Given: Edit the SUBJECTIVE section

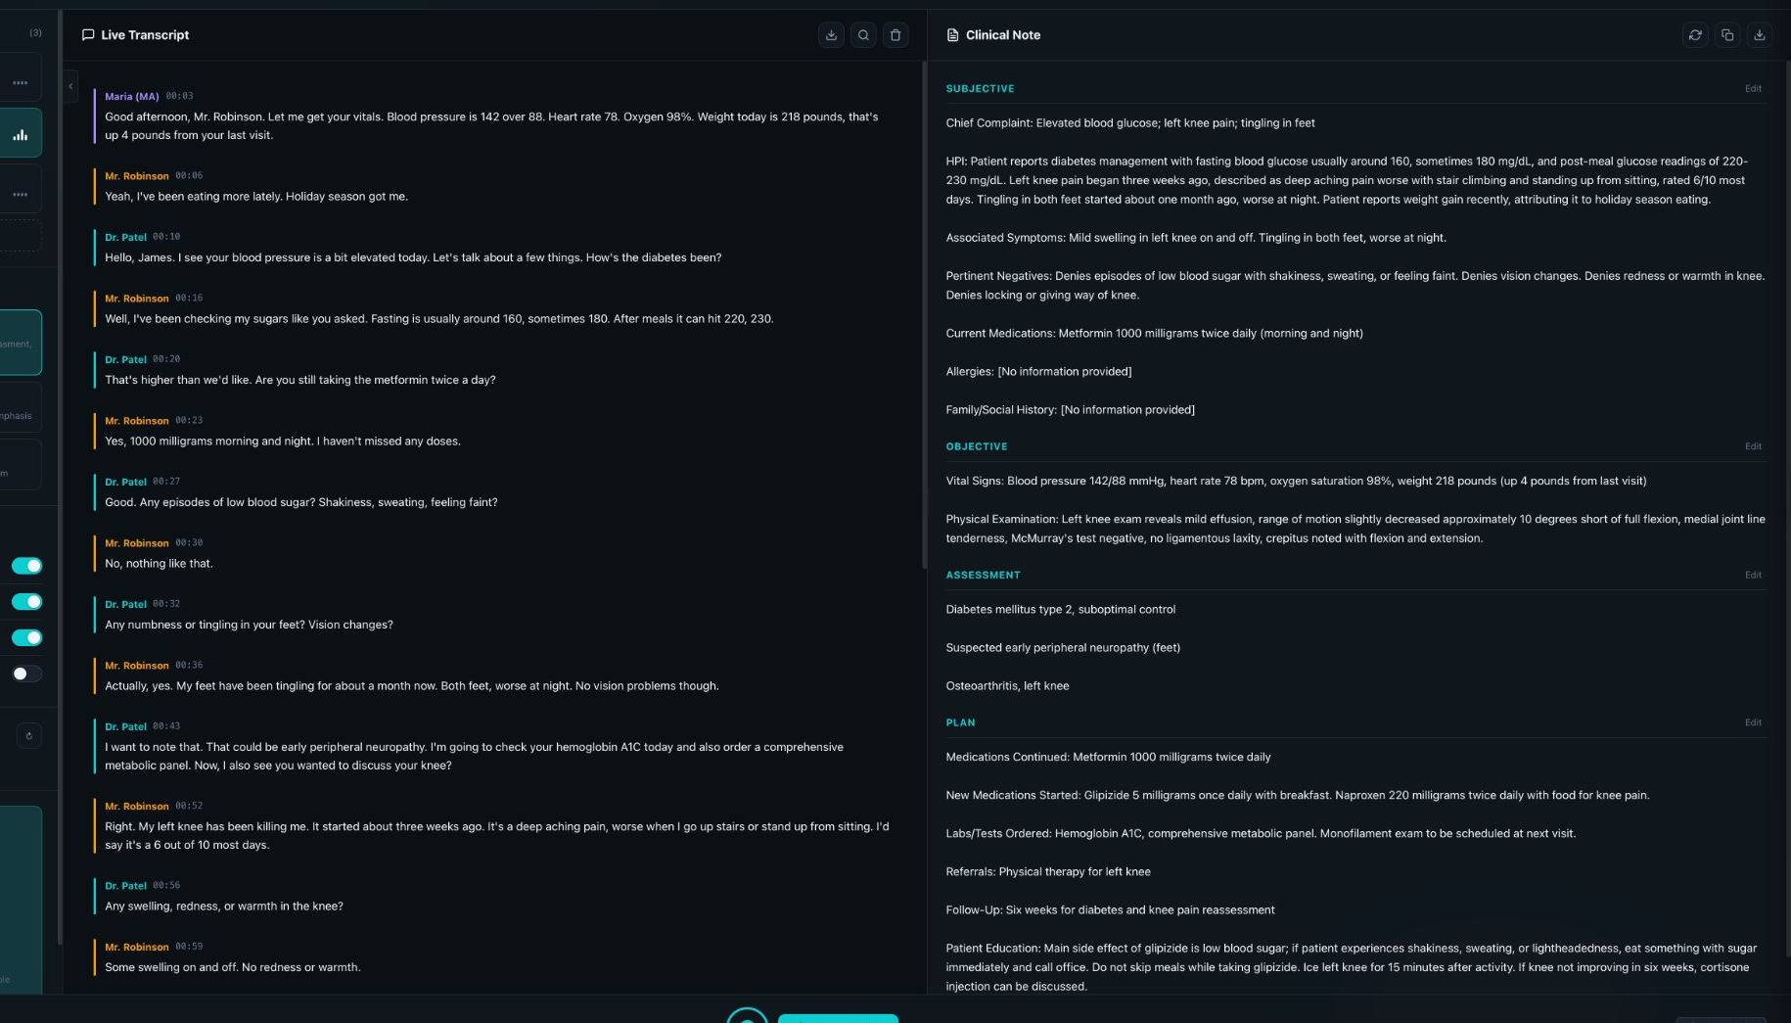Looking at the screenshot, I should (1752, 88).
